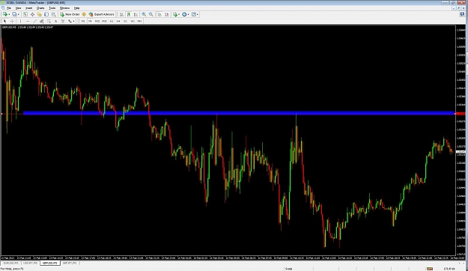
Task: Open the Profiles toolbar icon
Action: coord(14,14)
